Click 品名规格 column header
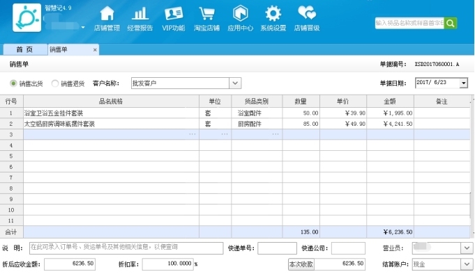 [x=111, y=102]
